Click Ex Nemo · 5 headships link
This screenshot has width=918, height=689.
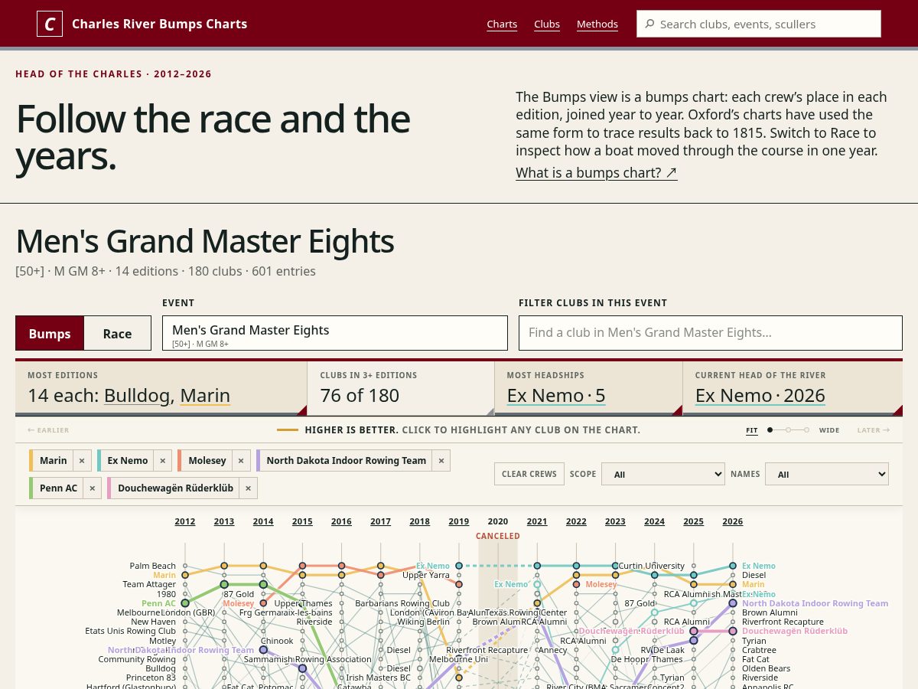tap(556, 396)
